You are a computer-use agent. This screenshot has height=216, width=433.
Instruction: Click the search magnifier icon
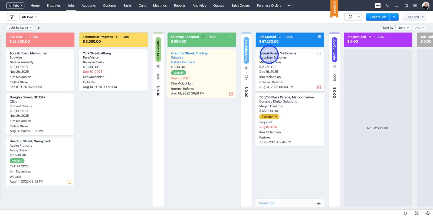coord(388,5)
